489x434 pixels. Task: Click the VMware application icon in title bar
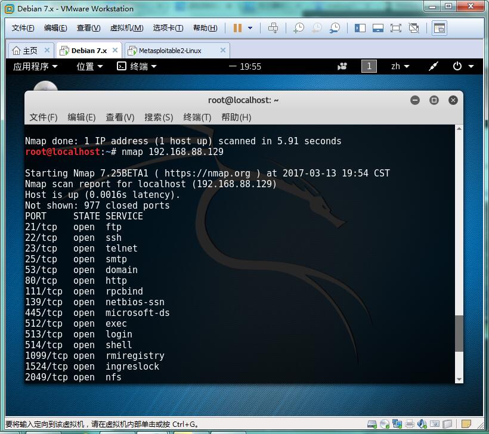click(10, 9)
